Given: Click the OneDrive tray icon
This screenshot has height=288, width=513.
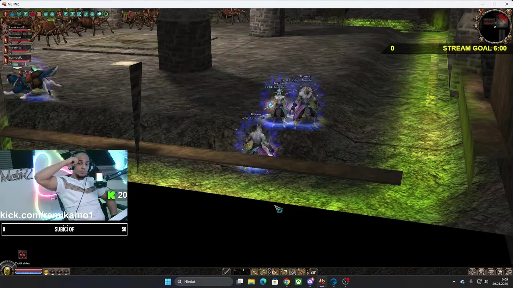Looking at the screenshot, I should click(463, 282).
